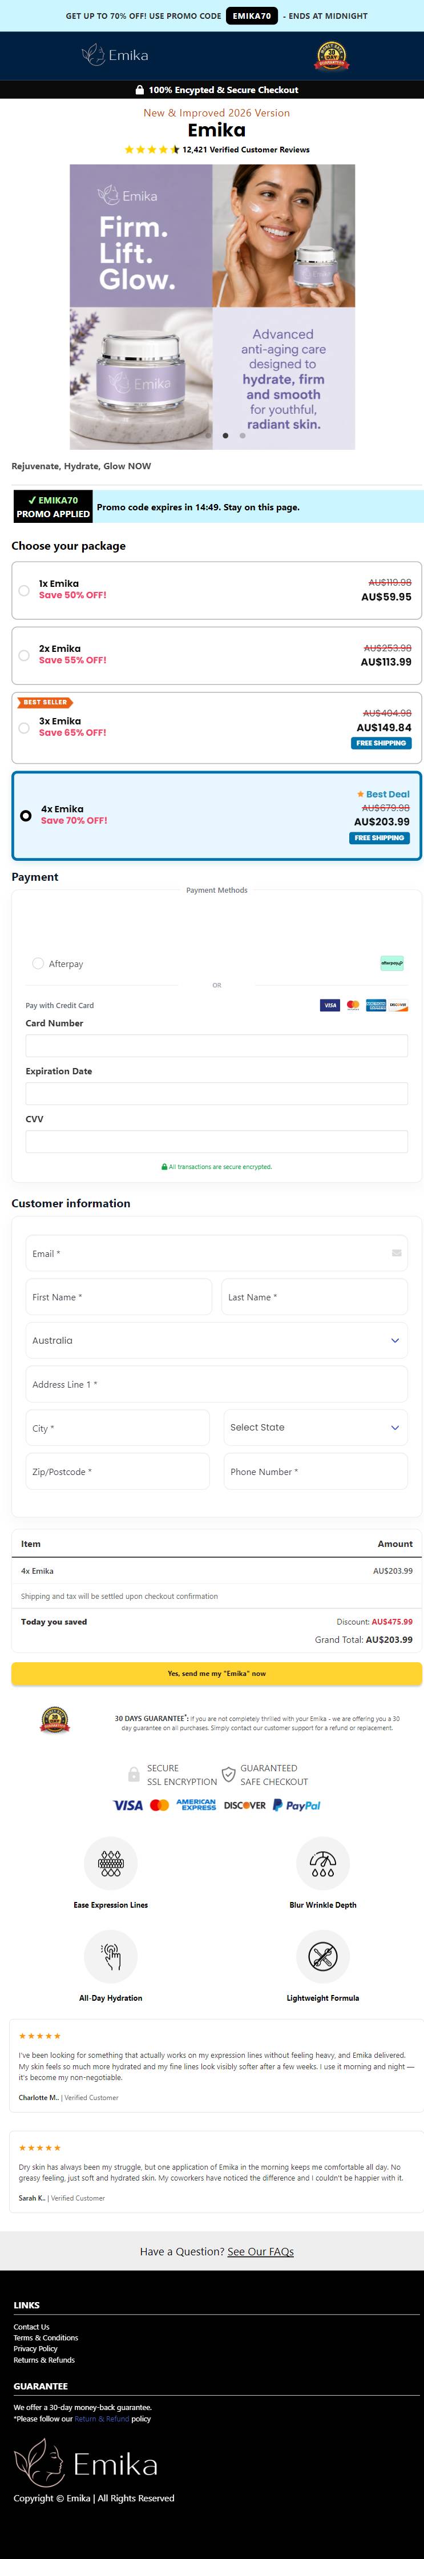Click the BEST SELLER tag on 3x package
Viewport: 424px width, 2559px height.
(45, 702)
